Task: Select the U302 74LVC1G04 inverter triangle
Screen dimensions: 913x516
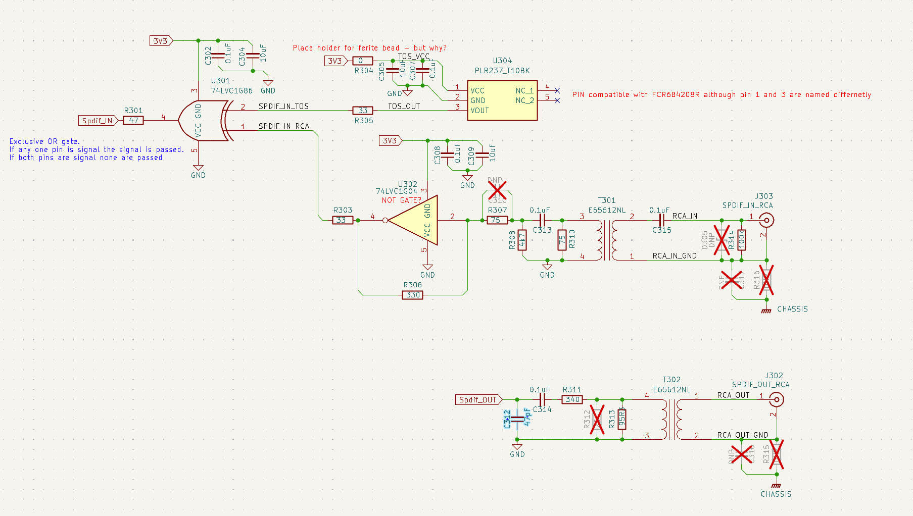Action: (x=412, y=220)
